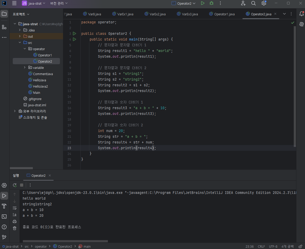Open the Project tool window folder icon
The width and height of the screenshot is (305, 249).
click(x=4, y=14)
